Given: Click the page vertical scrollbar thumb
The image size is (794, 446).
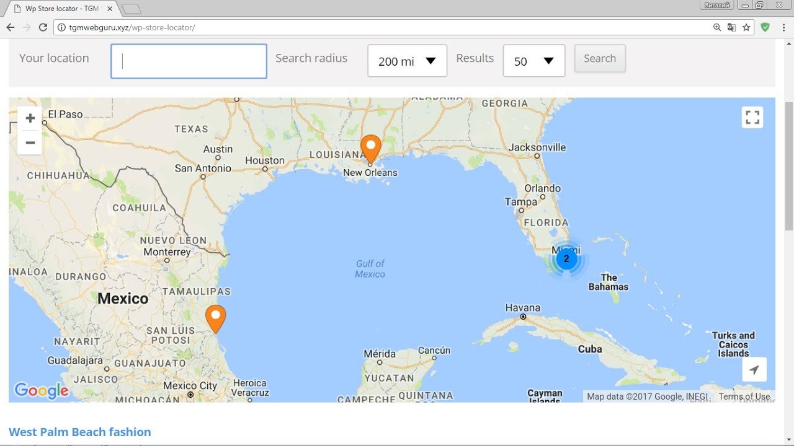Looking at the screenshot, I should pos(789,166).
